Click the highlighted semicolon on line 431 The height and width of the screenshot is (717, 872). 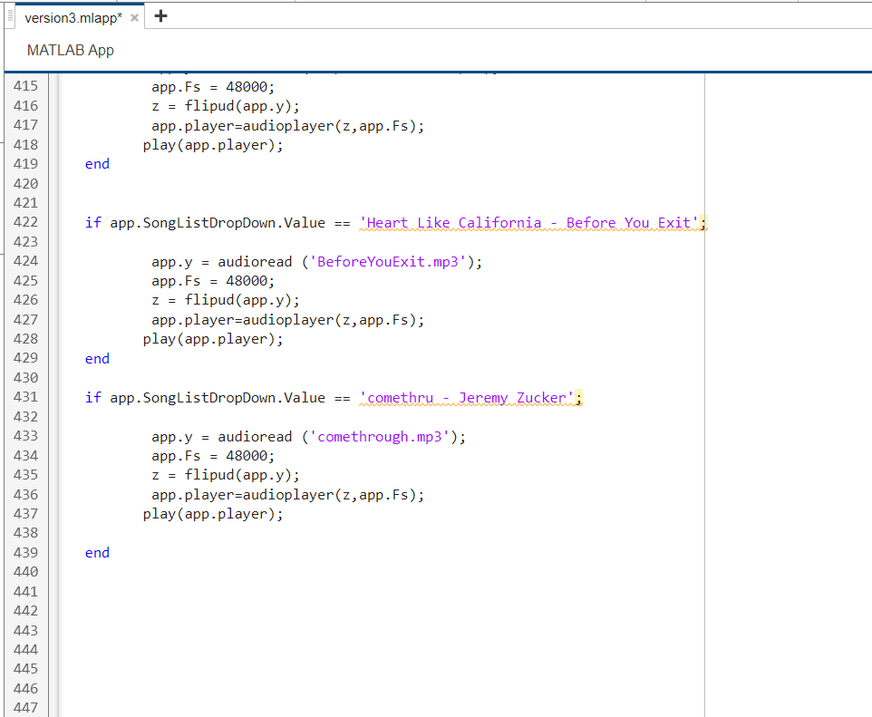[x=578, y=398]
